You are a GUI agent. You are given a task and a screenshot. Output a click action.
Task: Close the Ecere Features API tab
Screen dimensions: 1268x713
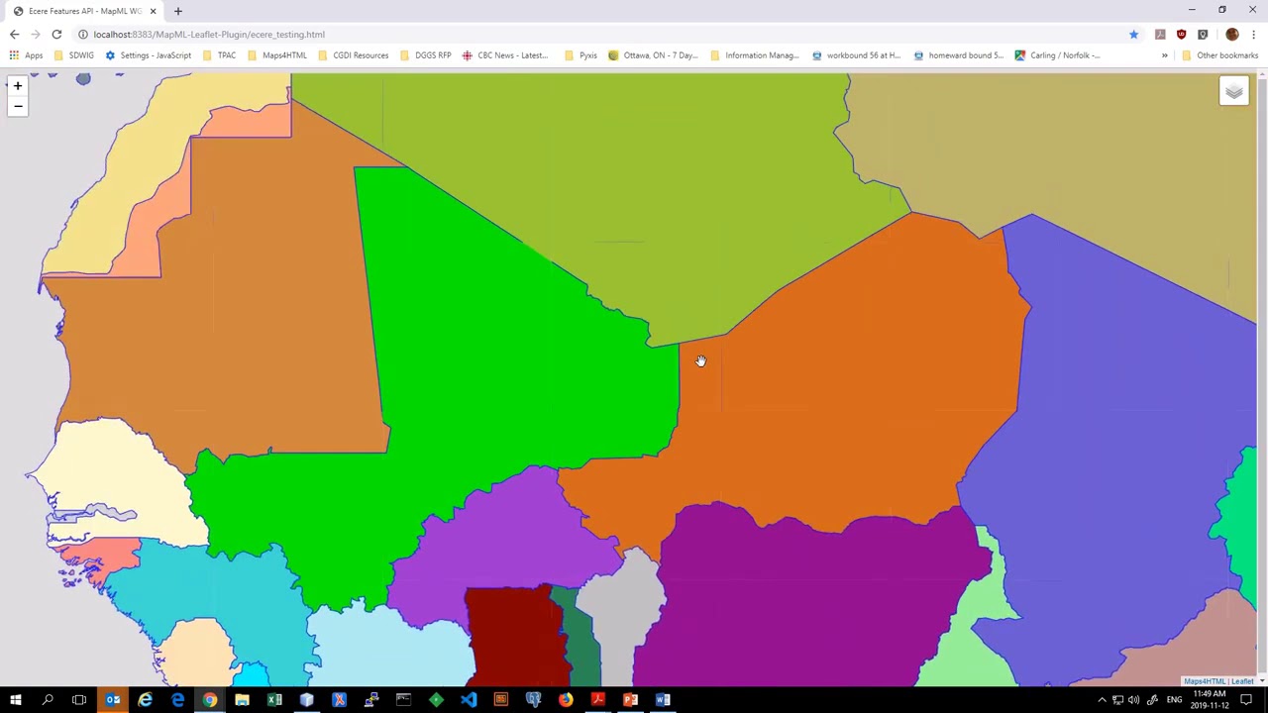[x=153, y=11]
